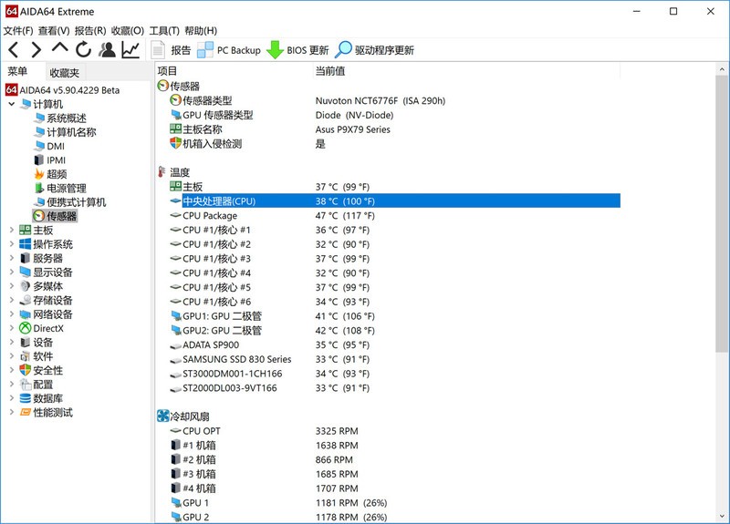
Task: Click the 软件 tree icon
Action: [x=26, y=356]
